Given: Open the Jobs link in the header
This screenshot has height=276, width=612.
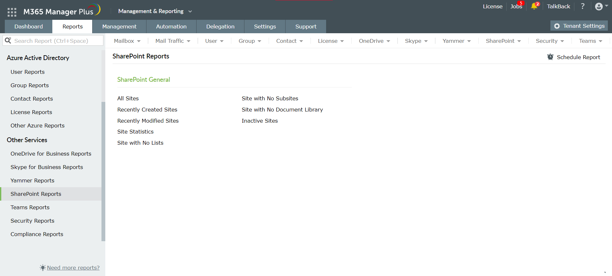Looking at the screenshot, I should (x=516, y=6).
